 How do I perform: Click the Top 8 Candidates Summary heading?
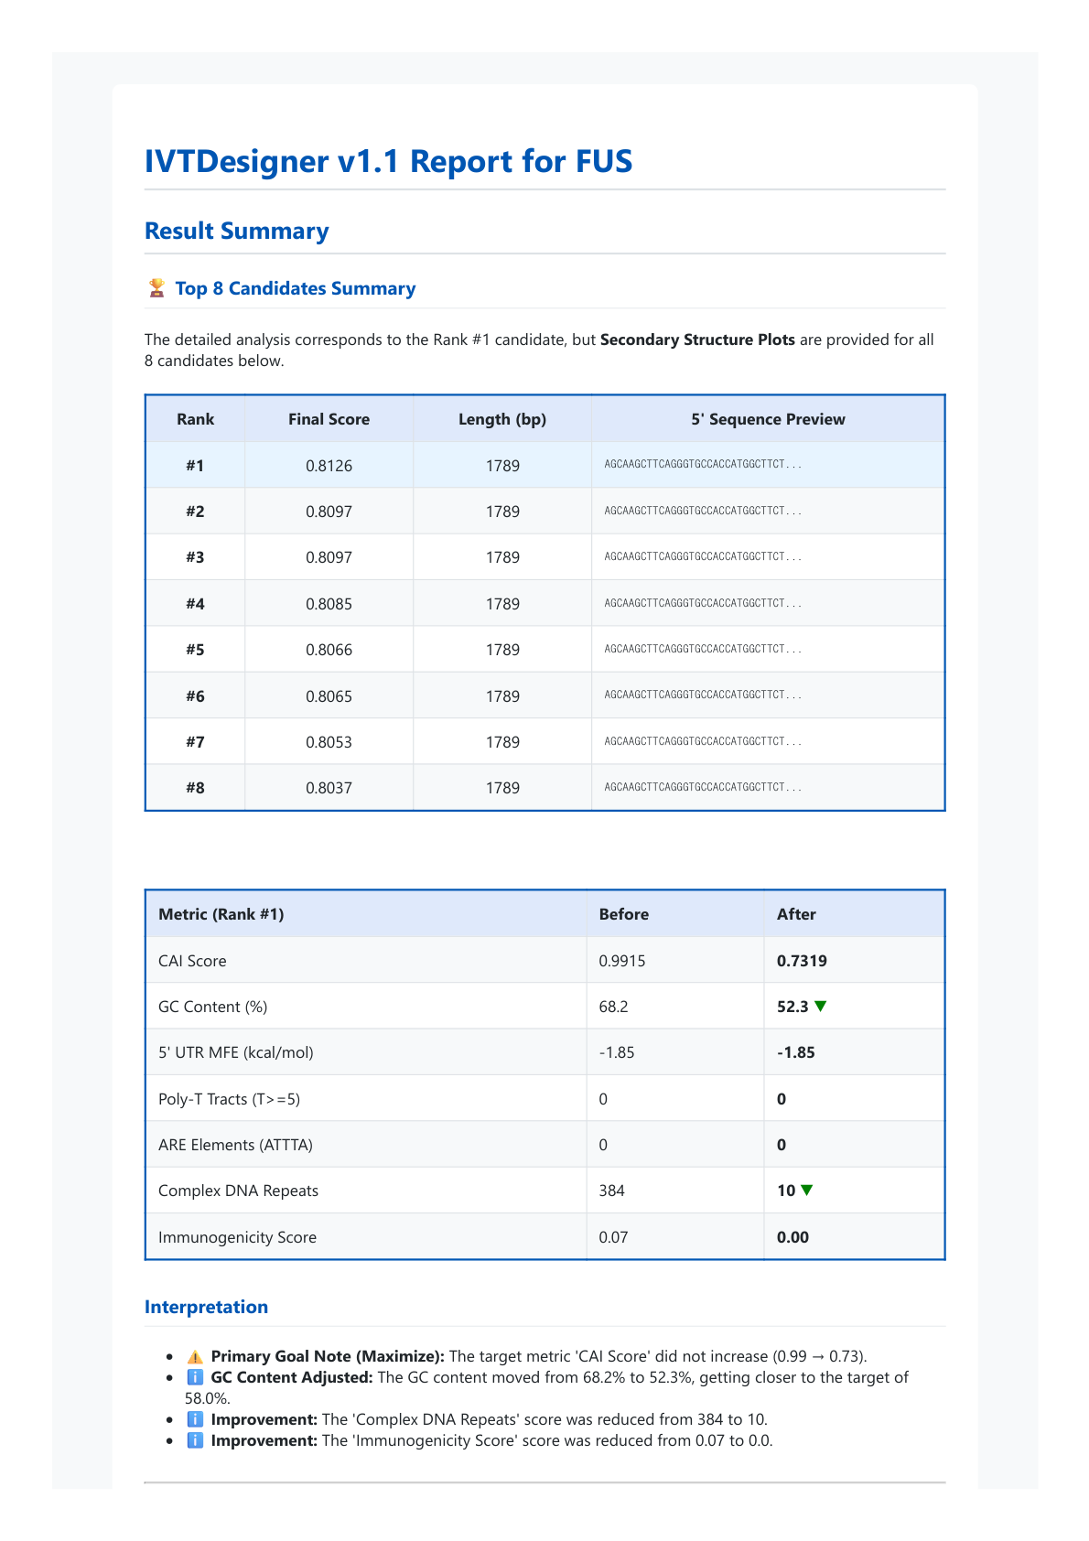coord(295,288)
